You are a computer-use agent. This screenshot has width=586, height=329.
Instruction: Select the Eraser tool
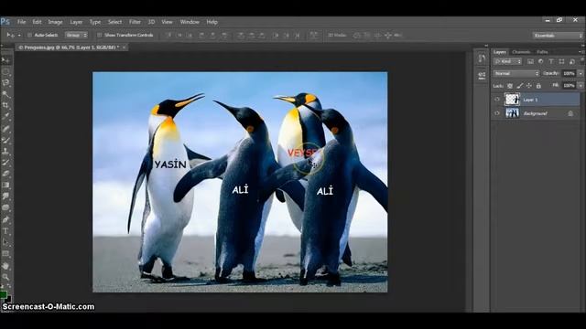click(x=5, y=174)
